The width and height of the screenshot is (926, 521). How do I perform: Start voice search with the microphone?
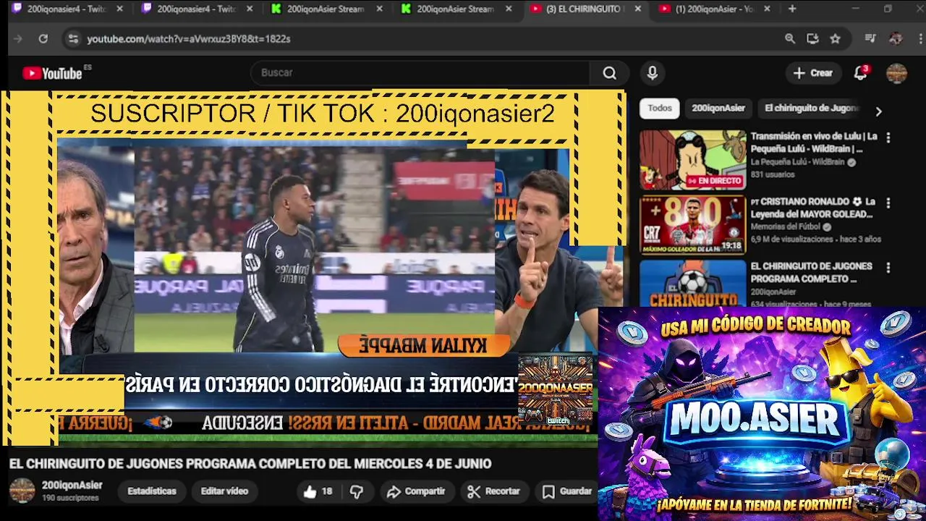(x=653, y=73)
